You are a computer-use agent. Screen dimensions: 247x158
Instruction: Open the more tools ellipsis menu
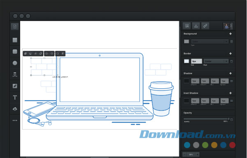tap(15, 120)
